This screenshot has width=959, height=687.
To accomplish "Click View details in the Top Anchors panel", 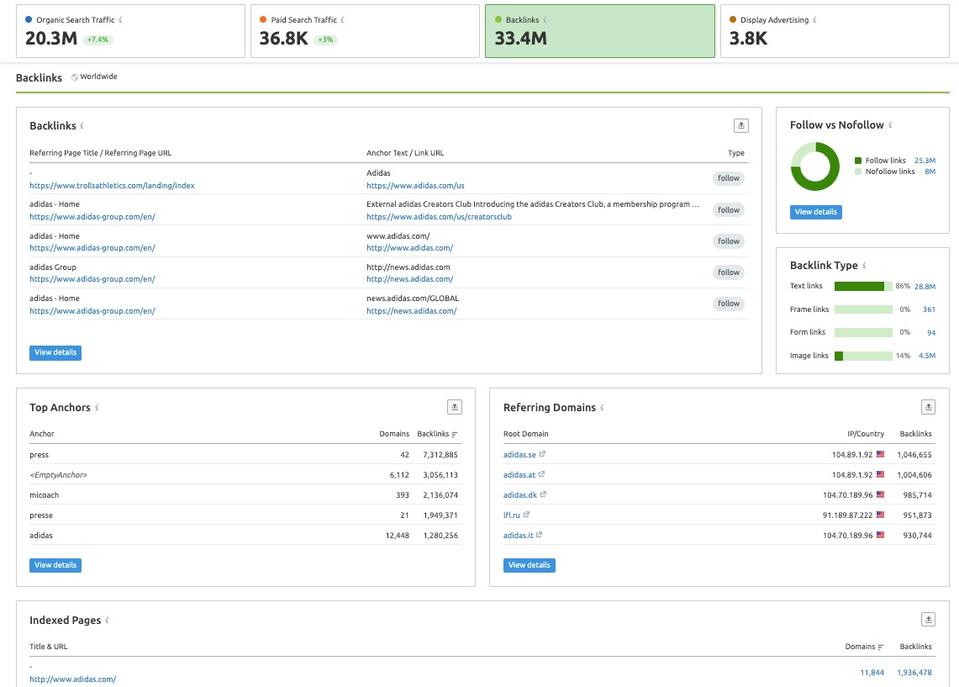I will click(55, 564).
